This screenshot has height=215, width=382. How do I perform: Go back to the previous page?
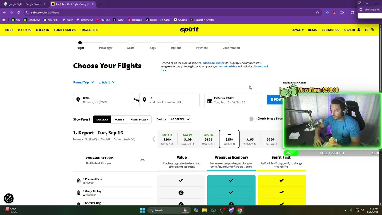(x=4, y=13)
